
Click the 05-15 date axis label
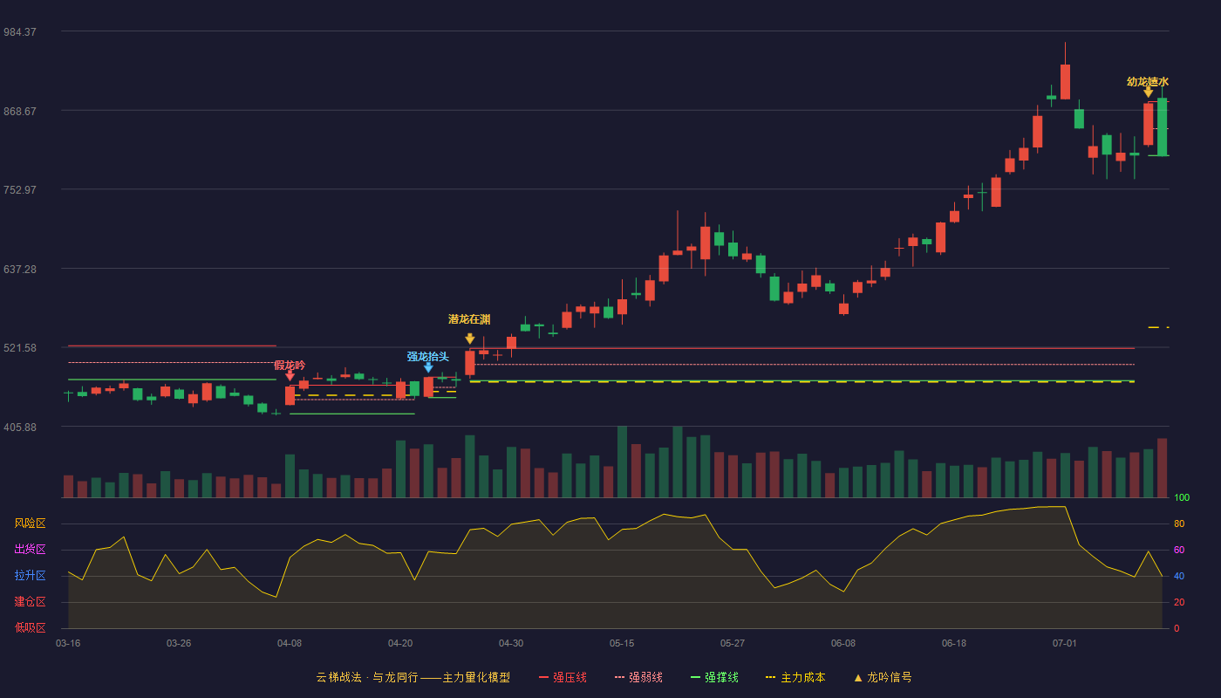click(622, 643)
